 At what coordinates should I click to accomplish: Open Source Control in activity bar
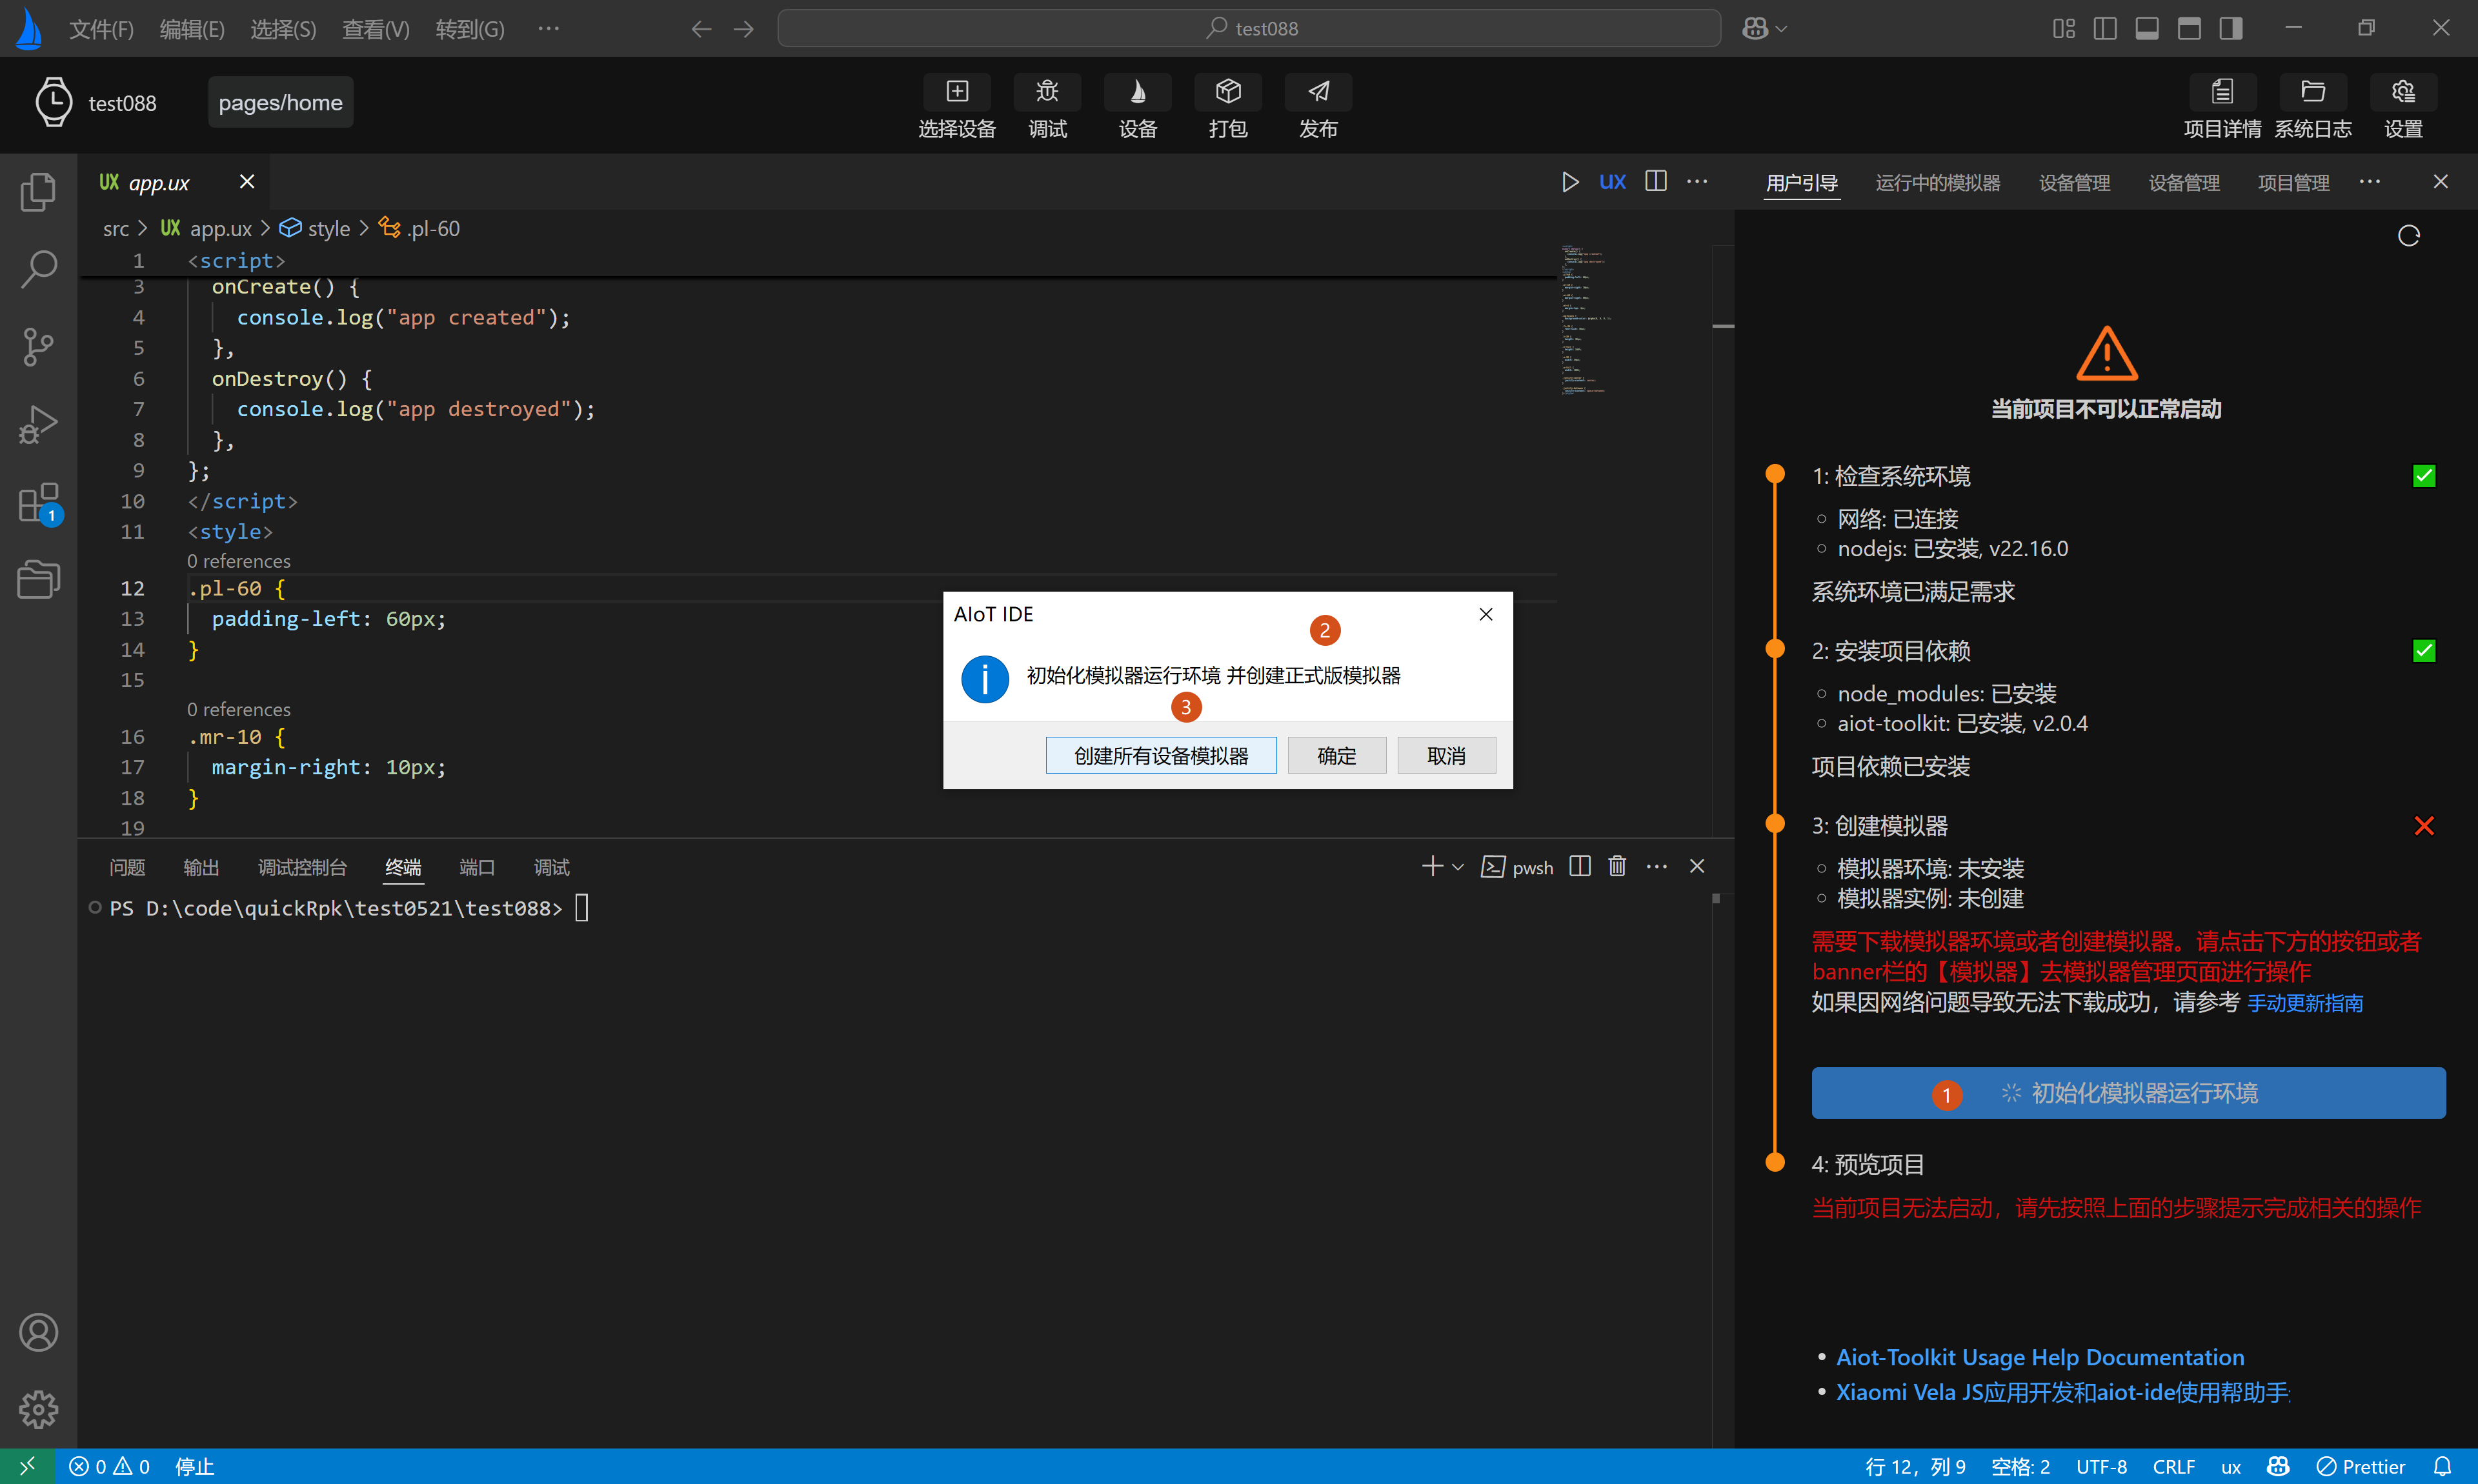coord(39,347)
